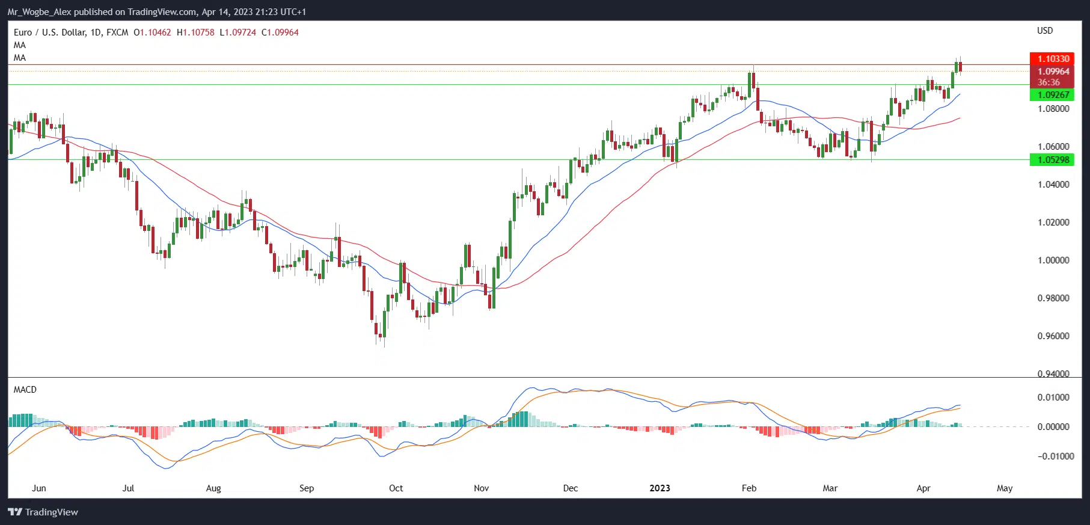Click the MA label directly under symbol title
Screen dimensions: 1090x525
pyautogui.click(x=20, y=45)
